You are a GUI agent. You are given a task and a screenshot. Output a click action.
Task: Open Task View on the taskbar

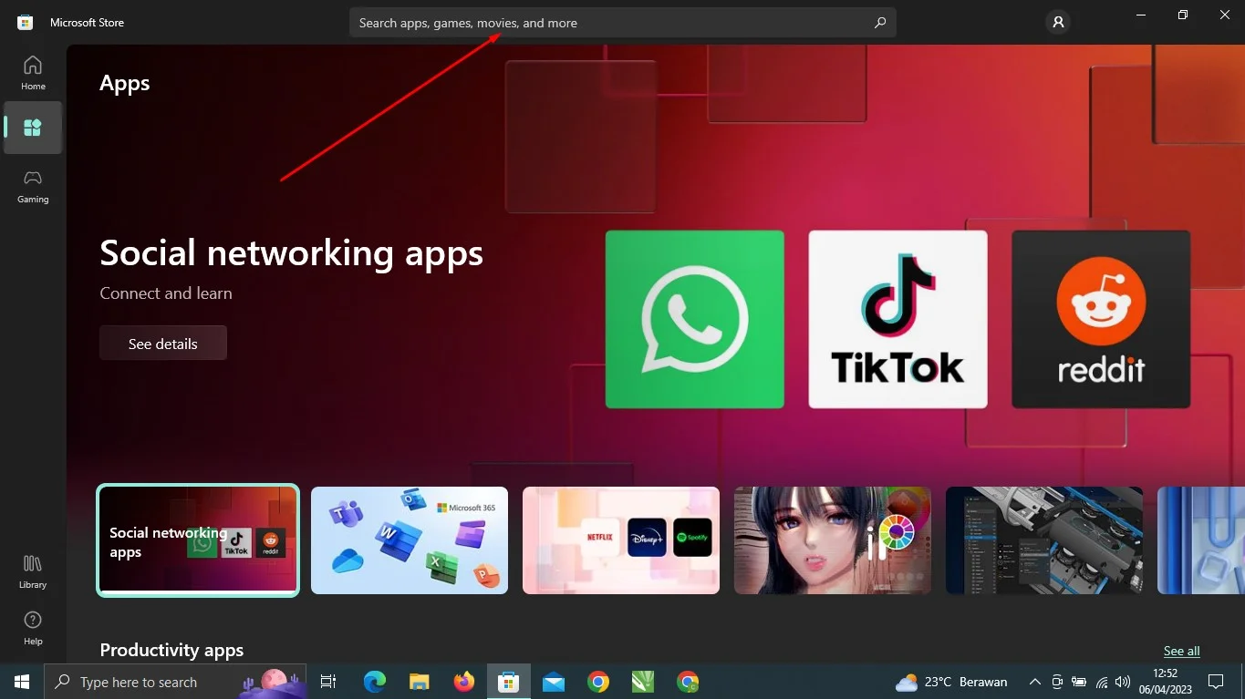coord(328,682)
